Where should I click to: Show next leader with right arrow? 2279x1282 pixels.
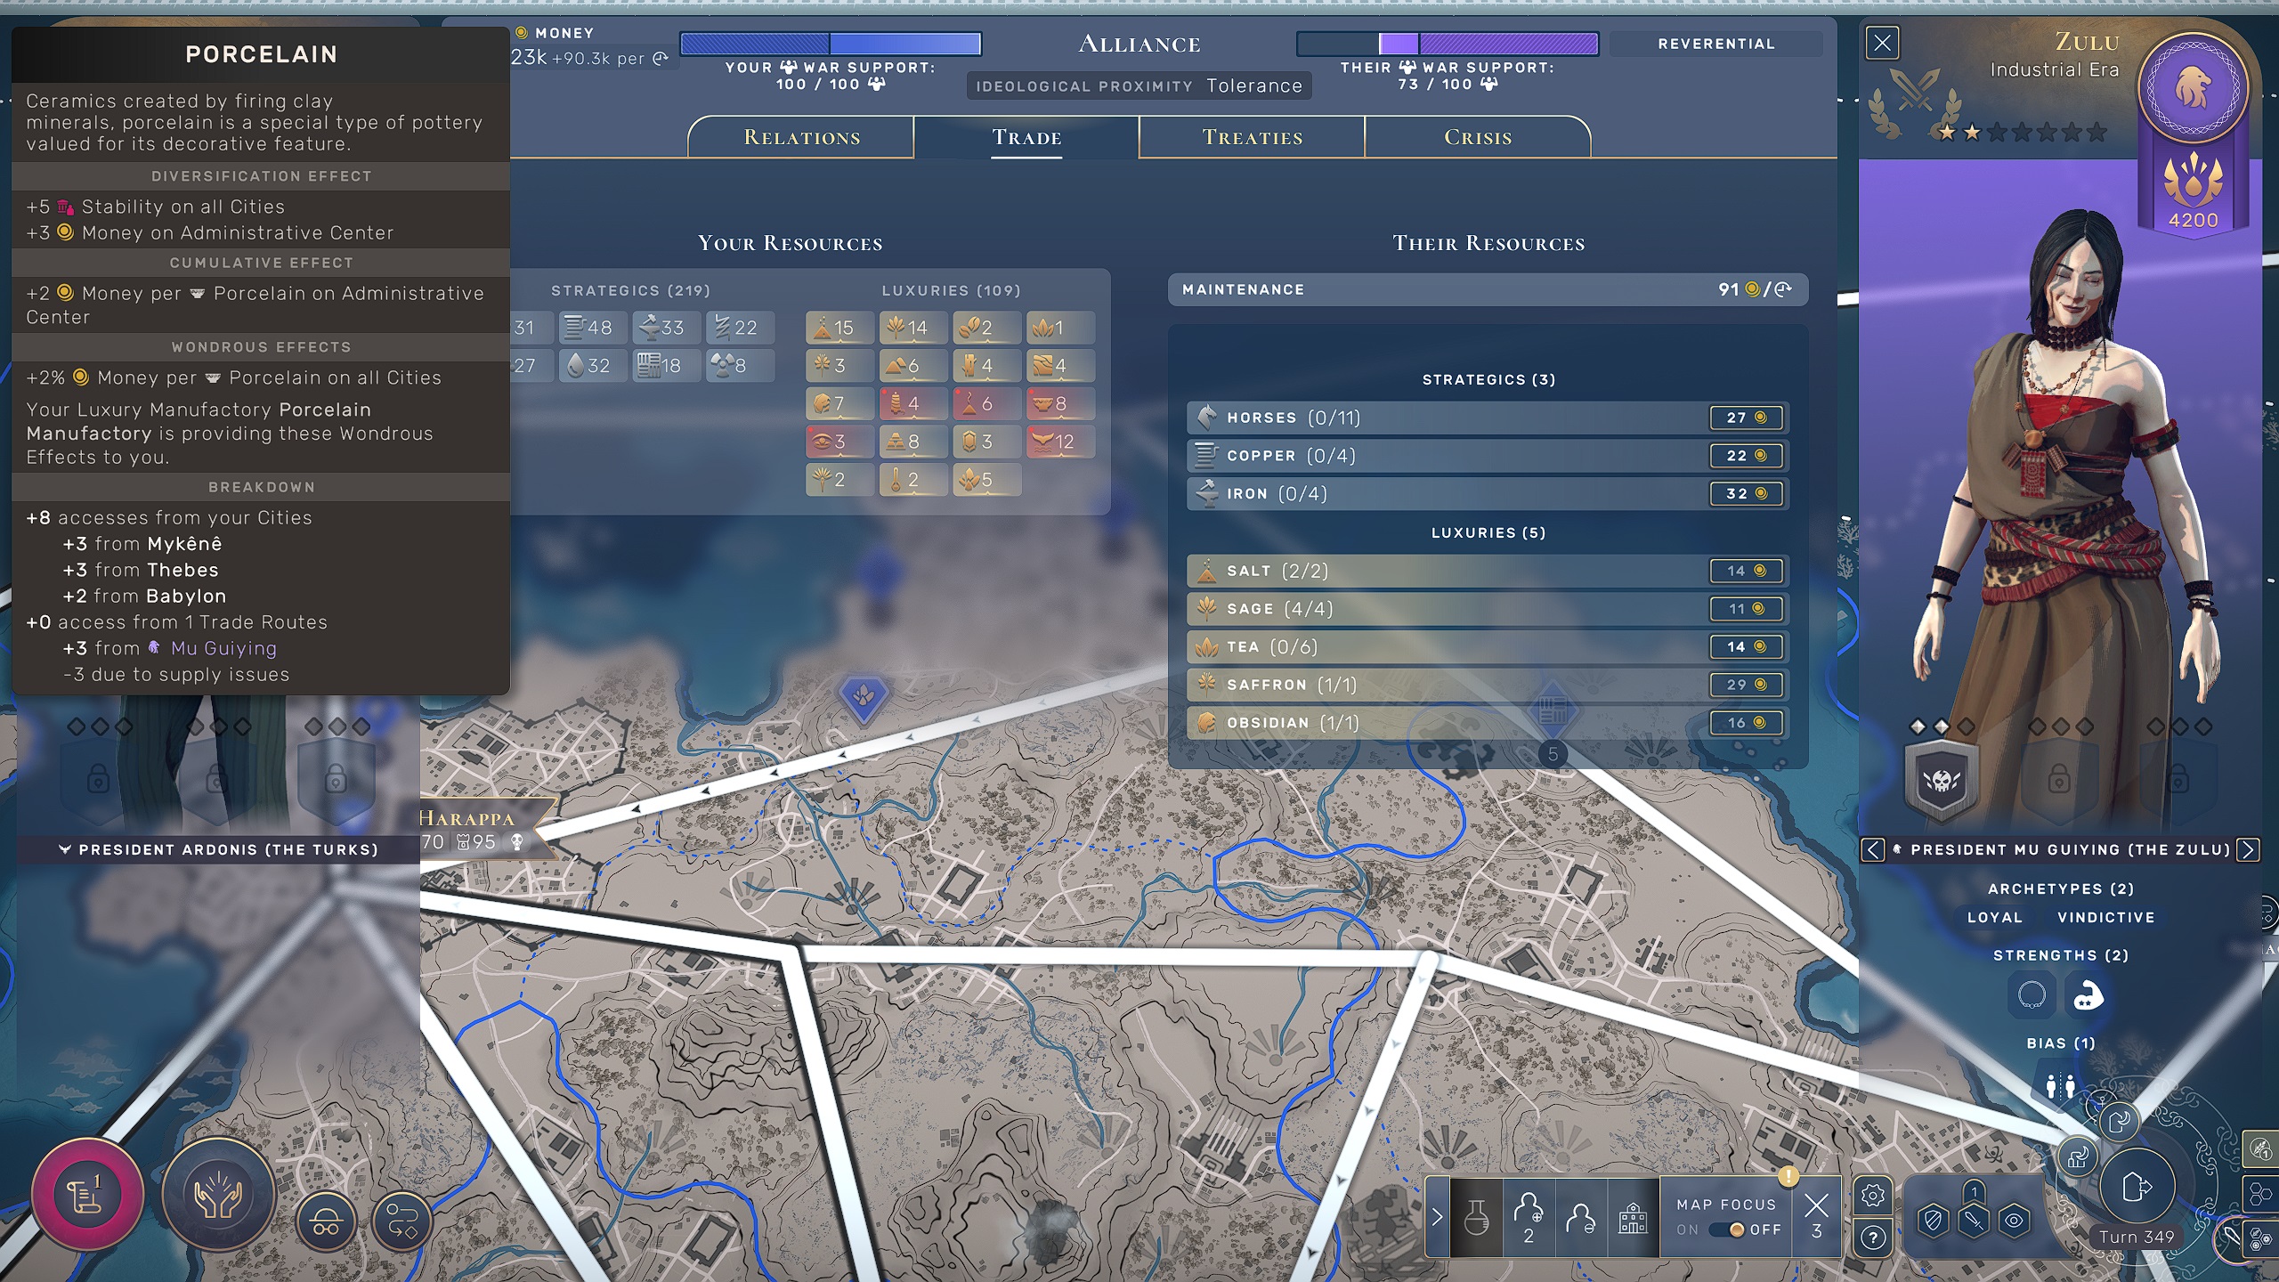[x=2248, y=850]
